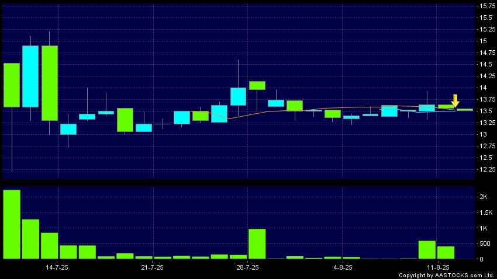Click the 500 volume axis label
Image resolution: width=497 pixels, height=279 pixels.
(x=485, y=243)
